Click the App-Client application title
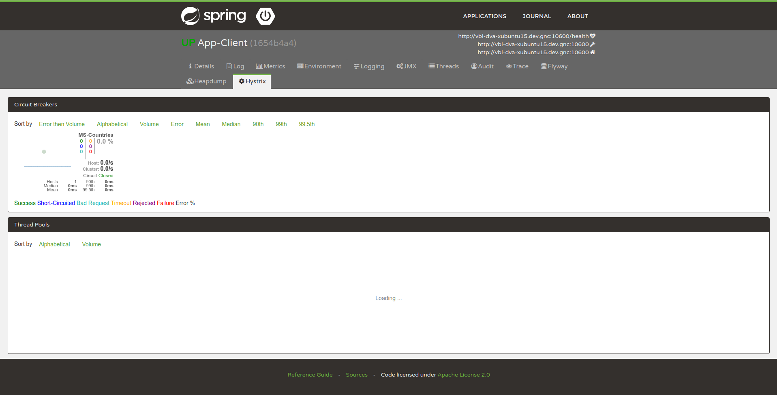Screen dimensions: 777x396 coord(223,43)
